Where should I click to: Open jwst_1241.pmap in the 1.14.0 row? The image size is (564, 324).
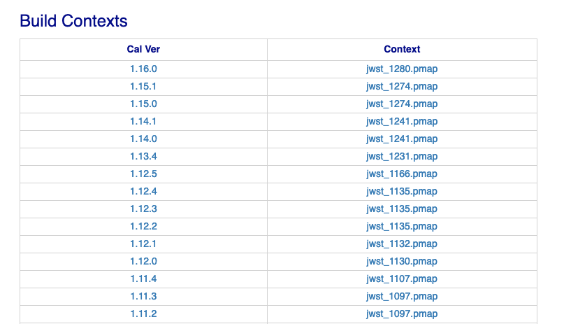[402, 139]
